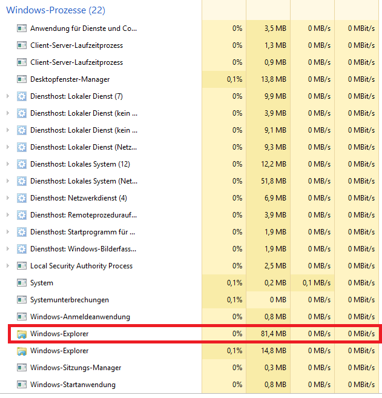Viewport: 382px width, 398px height.
Task: Click the Windows-Prozesse (22) group header
Action: (x=56, y=10)
